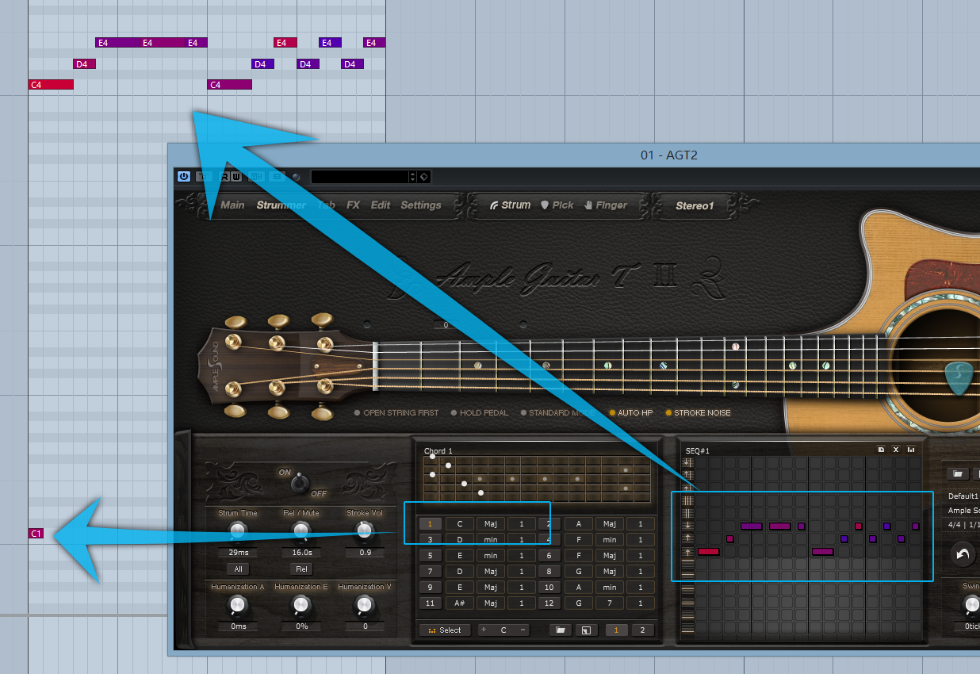Screen dimensions: 980x674
Task: Open the SEQ#1 velocity bars icon
Action: click(x=911, y=450)
